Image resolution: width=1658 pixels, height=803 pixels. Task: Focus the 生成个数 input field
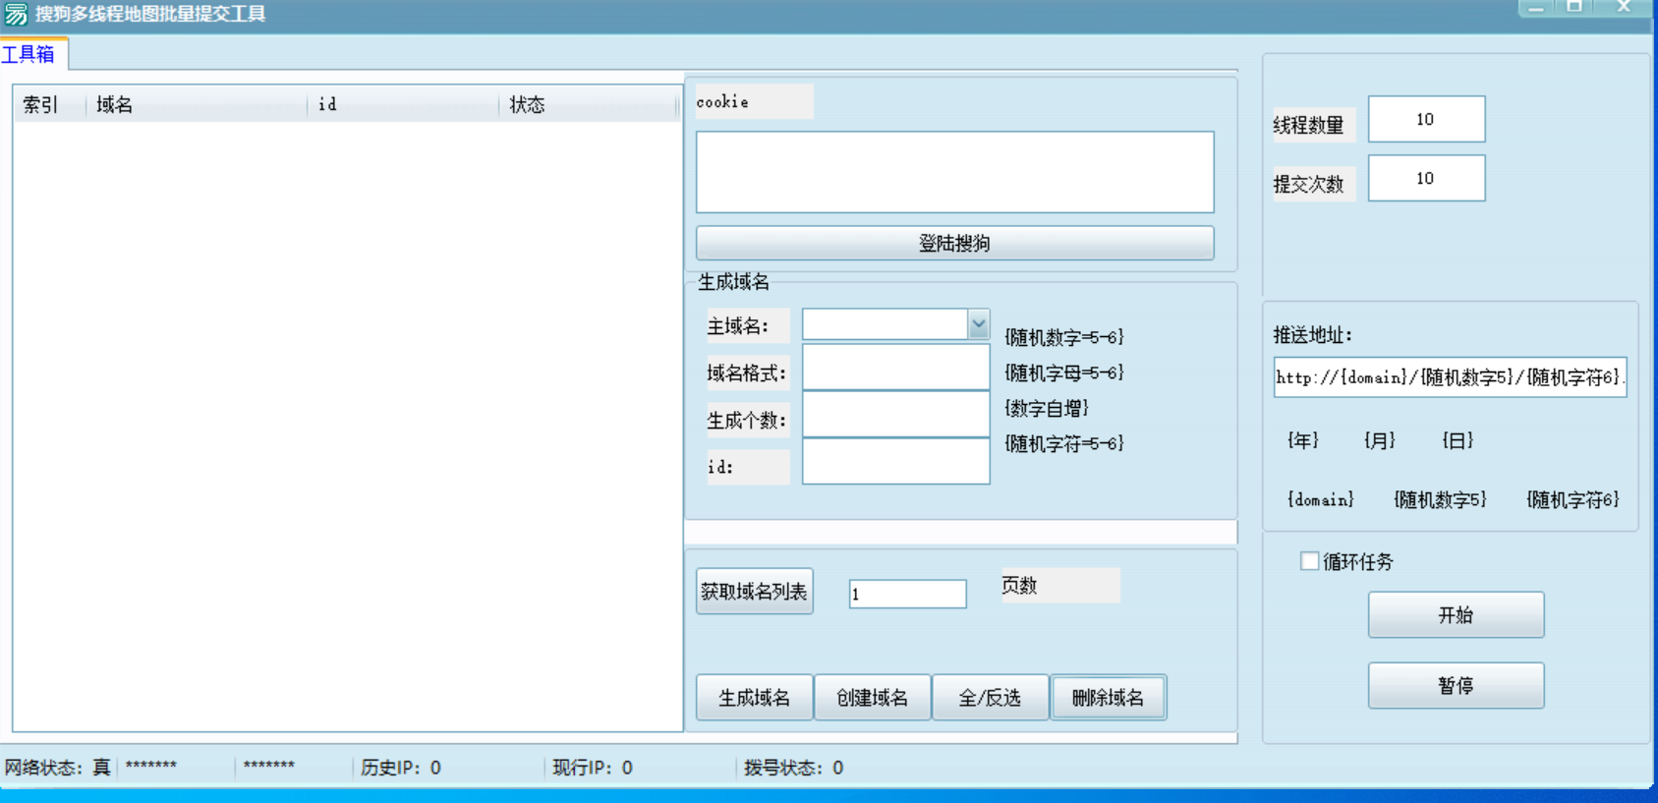pos(895,414)
